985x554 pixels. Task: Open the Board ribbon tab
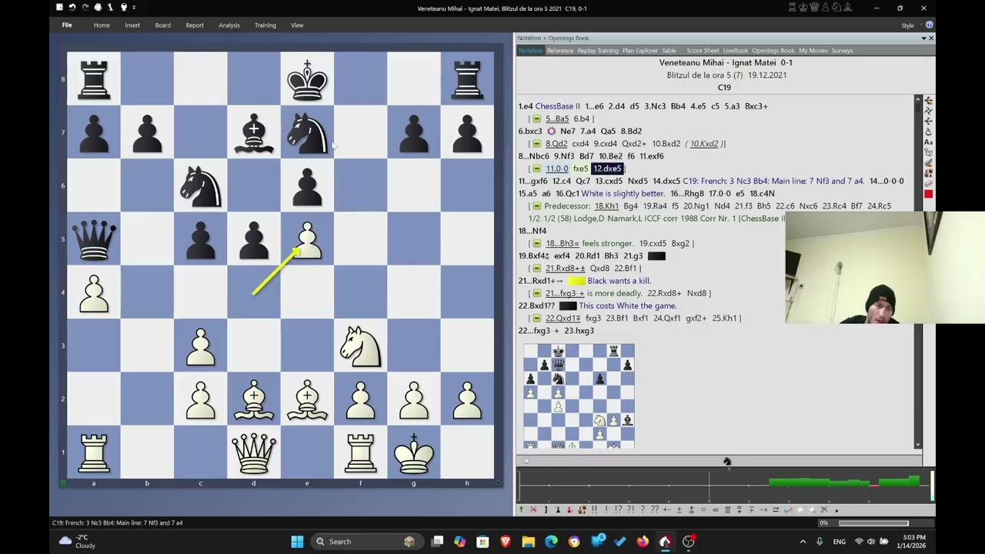click(x=162, y=25)
